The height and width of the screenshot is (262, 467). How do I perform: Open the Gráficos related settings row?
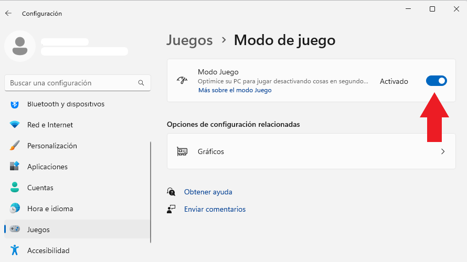(311, 151)
